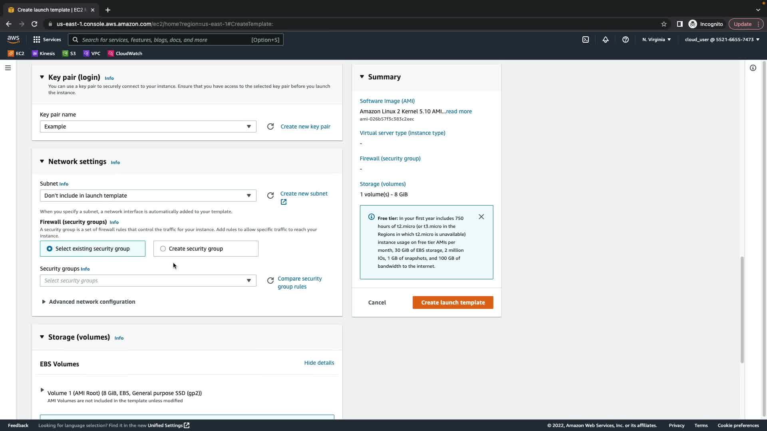This screenshot has height=431, width=767.
Task: Refresh the security groups list
Action: coord(270,281)
